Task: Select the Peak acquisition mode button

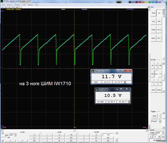Action: coord(154,13)
